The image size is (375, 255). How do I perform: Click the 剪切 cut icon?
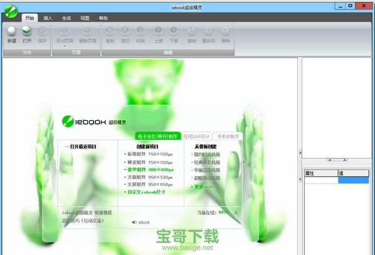[x=125, y=31]
